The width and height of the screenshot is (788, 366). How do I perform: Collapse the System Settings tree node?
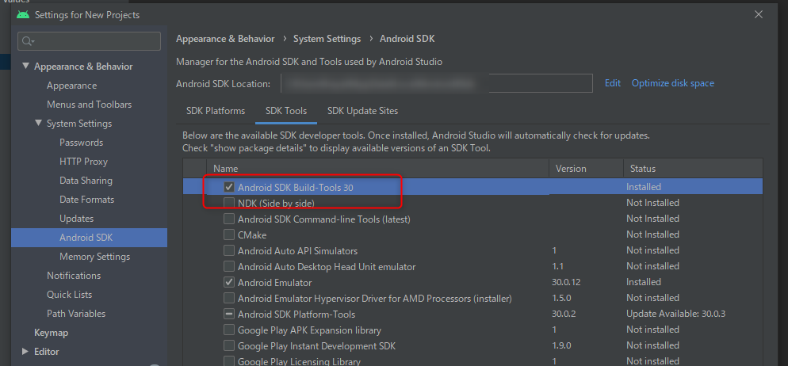39,124
